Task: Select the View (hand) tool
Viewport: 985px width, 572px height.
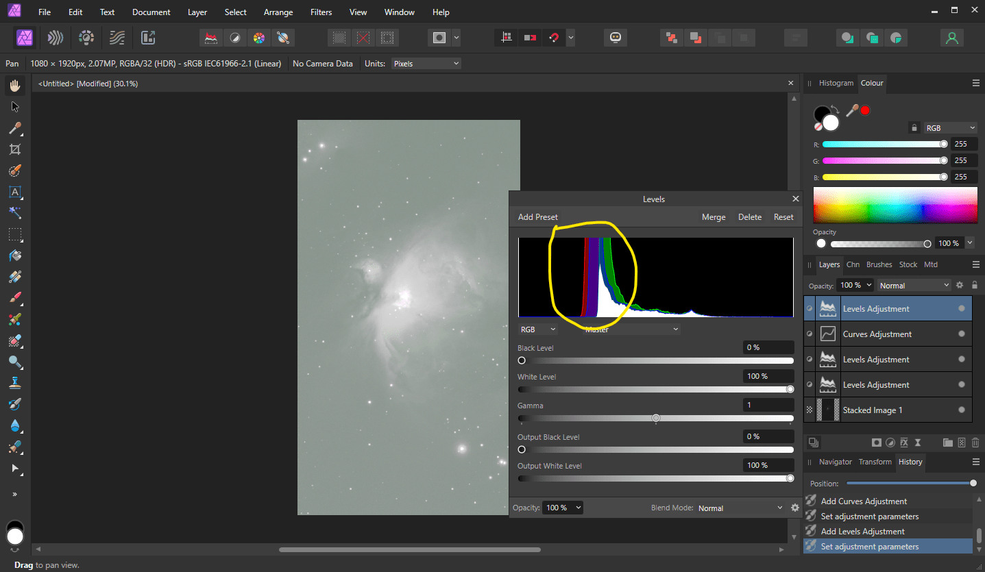Action: 15,86
